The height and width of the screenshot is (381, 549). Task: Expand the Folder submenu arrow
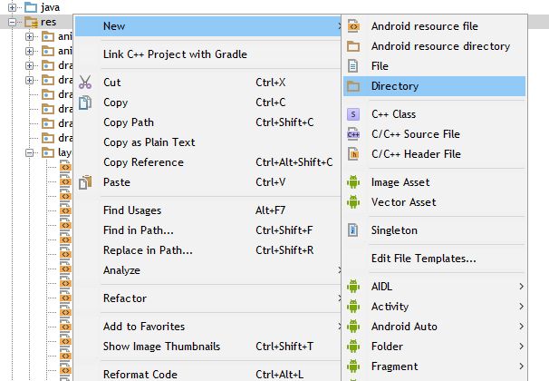[521, 347]
